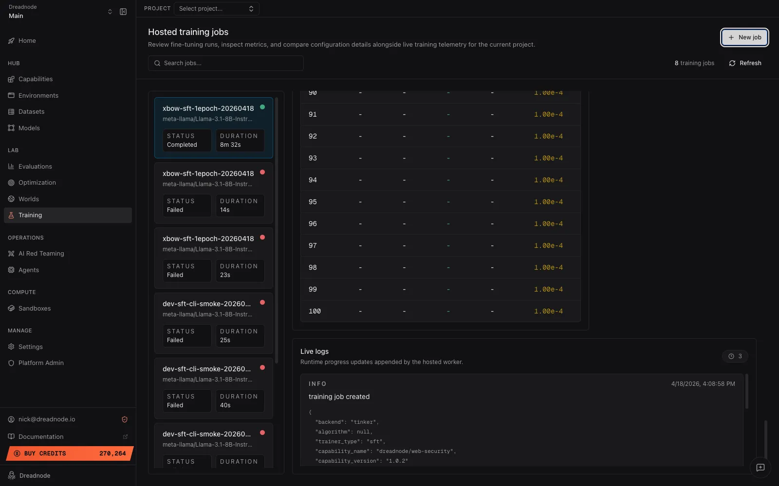Click the Evaluations chart icon
This screenshot has width=779, height=486.
12,166
